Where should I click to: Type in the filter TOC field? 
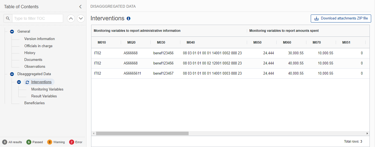(x=38, y=18)
